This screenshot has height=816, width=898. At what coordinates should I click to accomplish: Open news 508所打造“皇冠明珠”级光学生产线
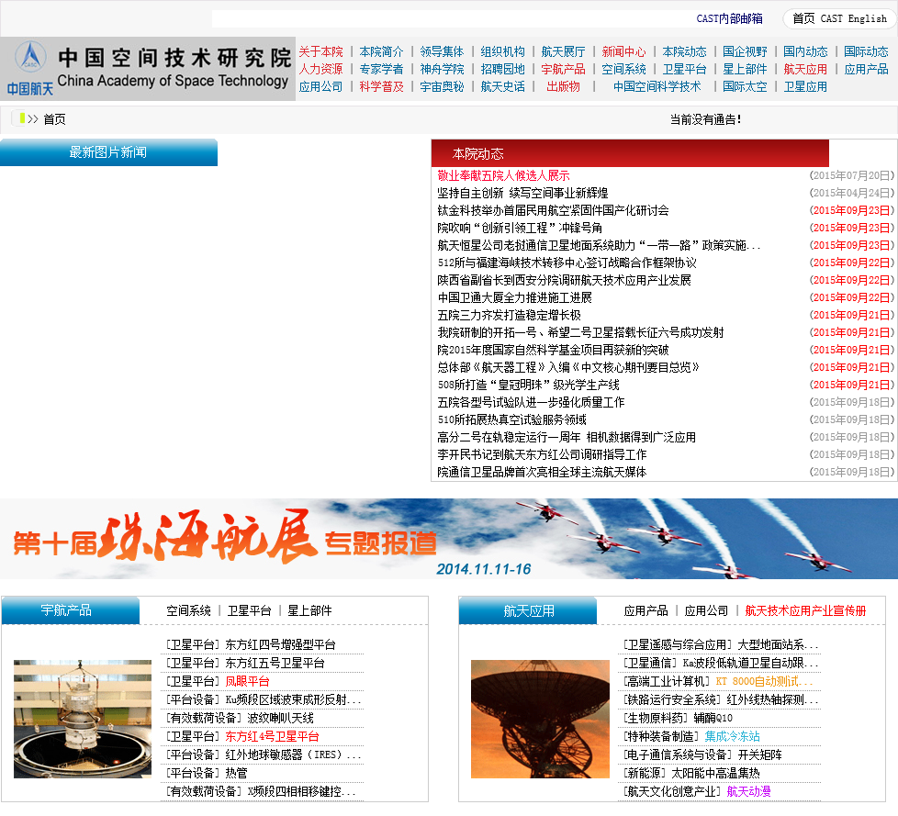528,385
